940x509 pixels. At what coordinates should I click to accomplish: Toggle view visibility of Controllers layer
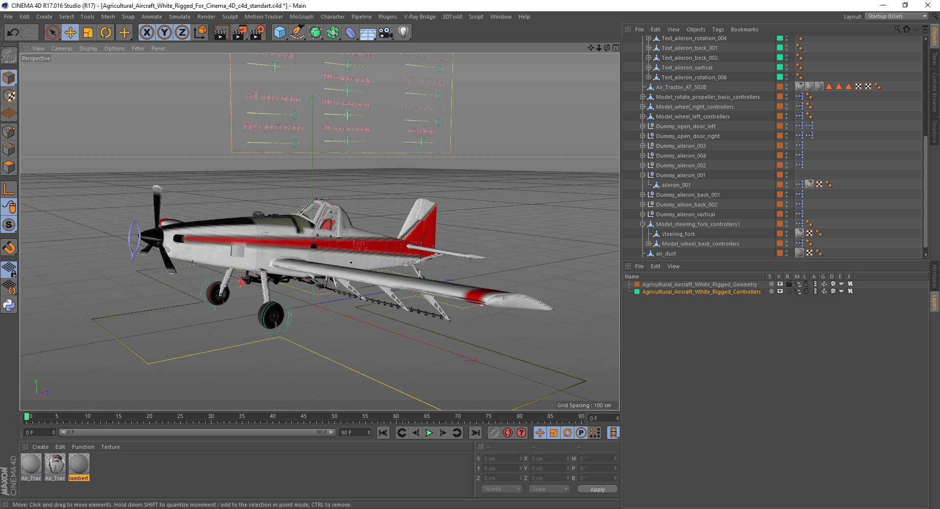(x=780, y=291)
